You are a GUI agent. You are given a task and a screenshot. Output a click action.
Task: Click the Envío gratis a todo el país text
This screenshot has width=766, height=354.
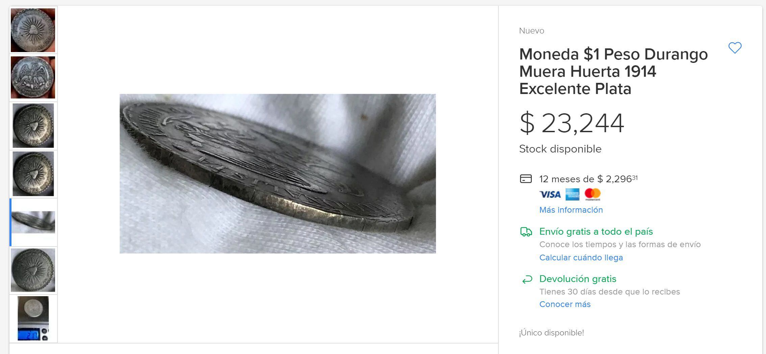(x=596, y=232)
